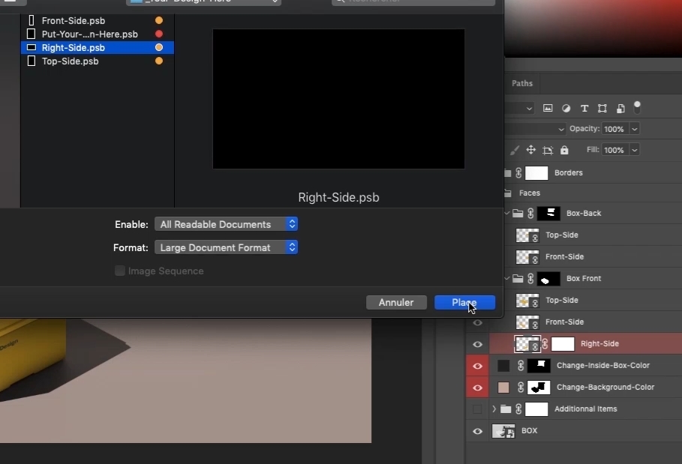Click the mask link icon on Box-Back group
Screen dimensions: 682x464
(530, 214)
